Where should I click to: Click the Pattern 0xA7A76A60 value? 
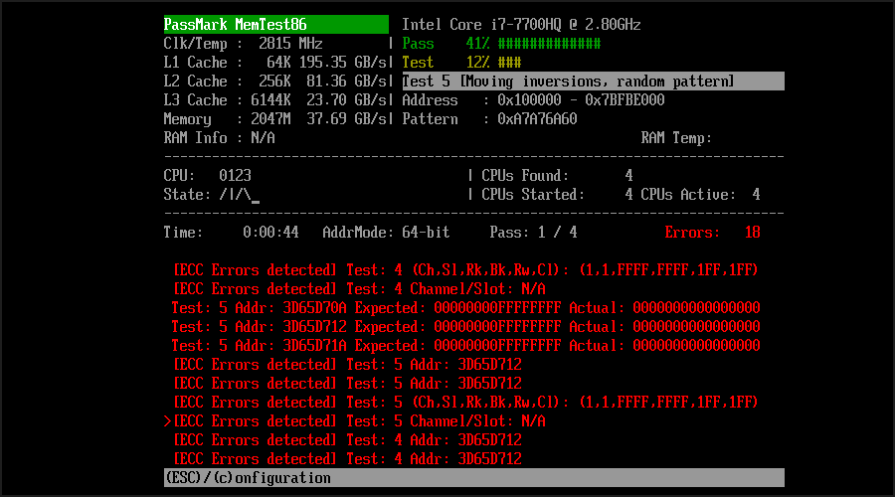click(537, 118)
